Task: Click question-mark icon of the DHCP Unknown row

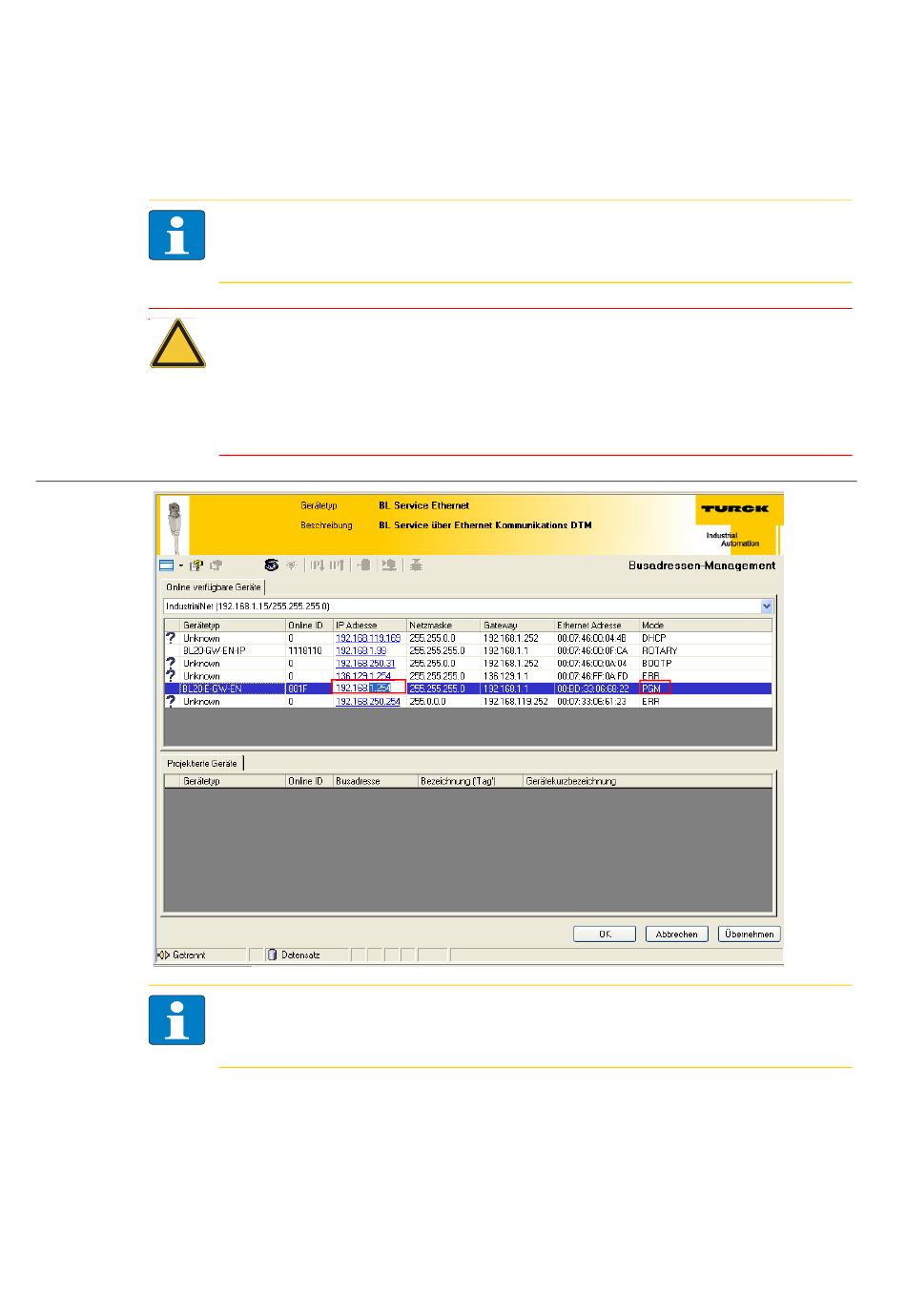Action: click(171, 638)
